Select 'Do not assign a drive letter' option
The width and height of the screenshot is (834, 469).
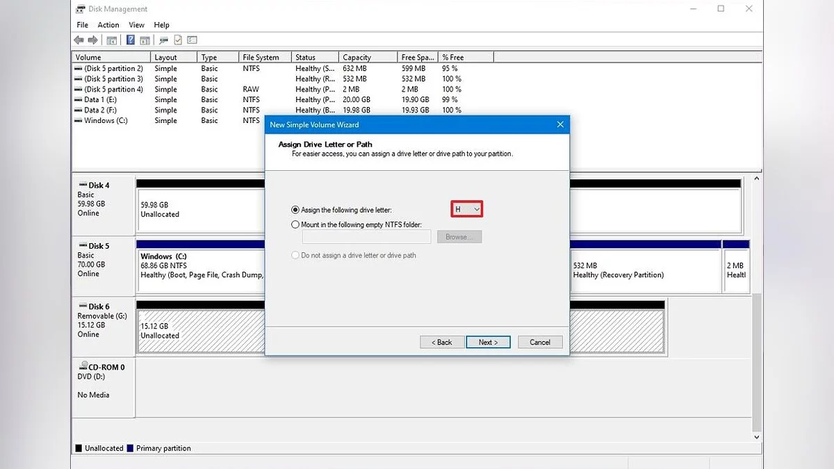[x=296, y=255]
